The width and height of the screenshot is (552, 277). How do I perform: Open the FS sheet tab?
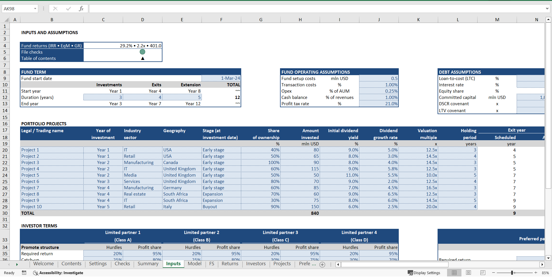tap(212, 264)
